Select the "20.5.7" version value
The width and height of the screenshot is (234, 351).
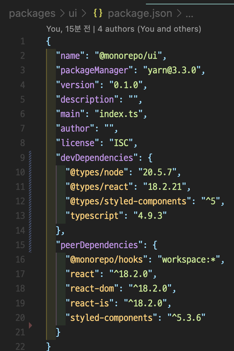[x=157, y=172]
